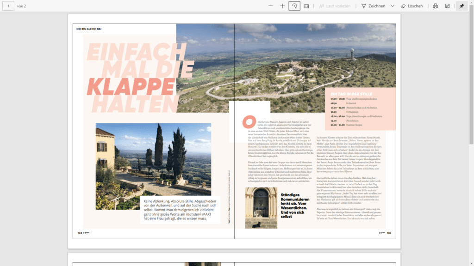The image size is (474, 266).
Task: Activate the Zeichnen drawing tool
Action: 374,6
